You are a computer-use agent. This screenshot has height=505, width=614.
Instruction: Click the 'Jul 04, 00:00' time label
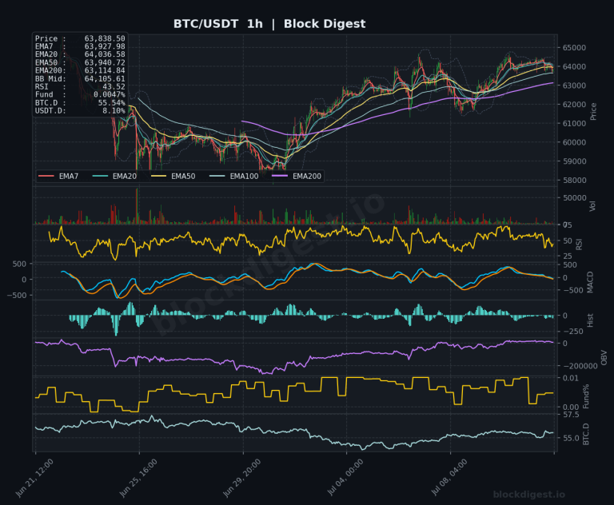pos(345,478)
